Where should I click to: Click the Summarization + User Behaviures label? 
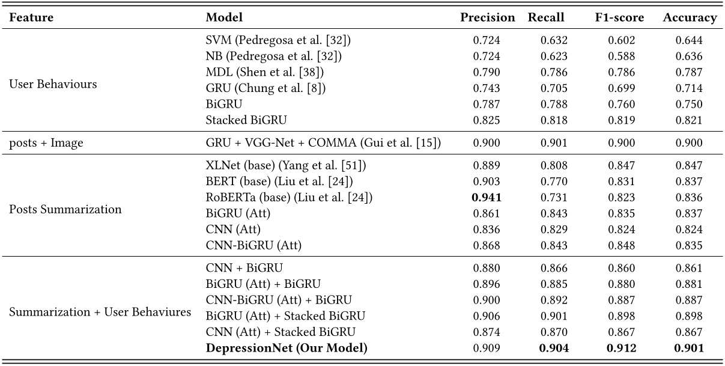(100, 312)
